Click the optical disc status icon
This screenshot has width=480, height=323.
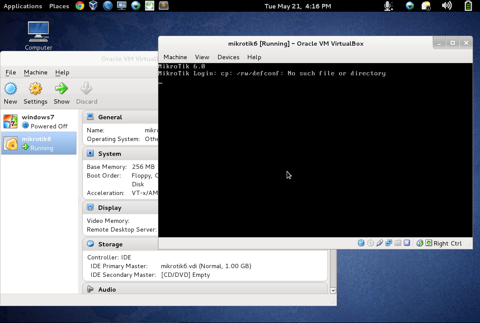coord(370,243)
